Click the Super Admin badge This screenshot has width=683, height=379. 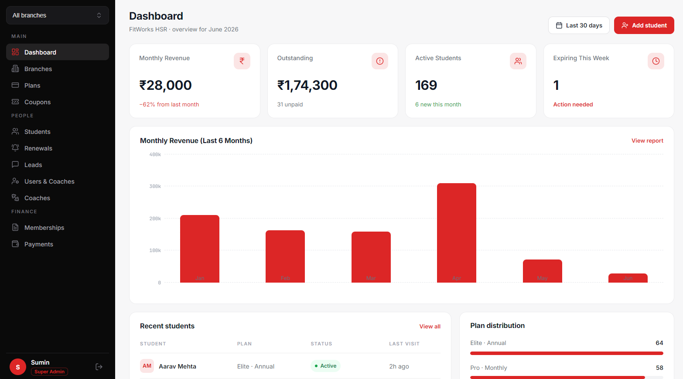click(49, 372)
